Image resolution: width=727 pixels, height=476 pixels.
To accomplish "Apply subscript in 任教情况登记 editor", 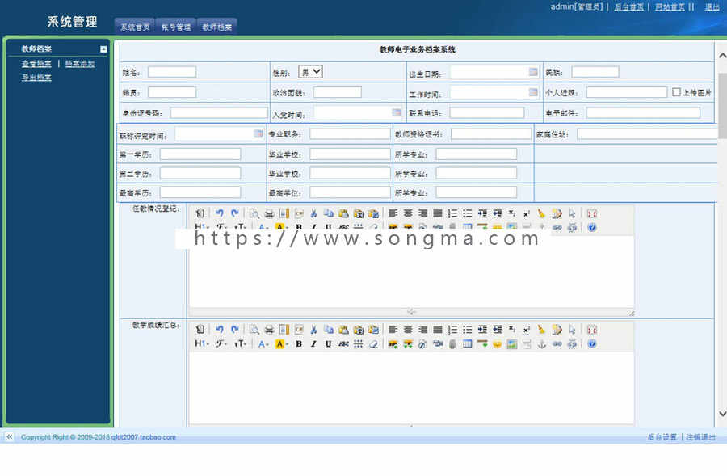I will coord(512,213).
